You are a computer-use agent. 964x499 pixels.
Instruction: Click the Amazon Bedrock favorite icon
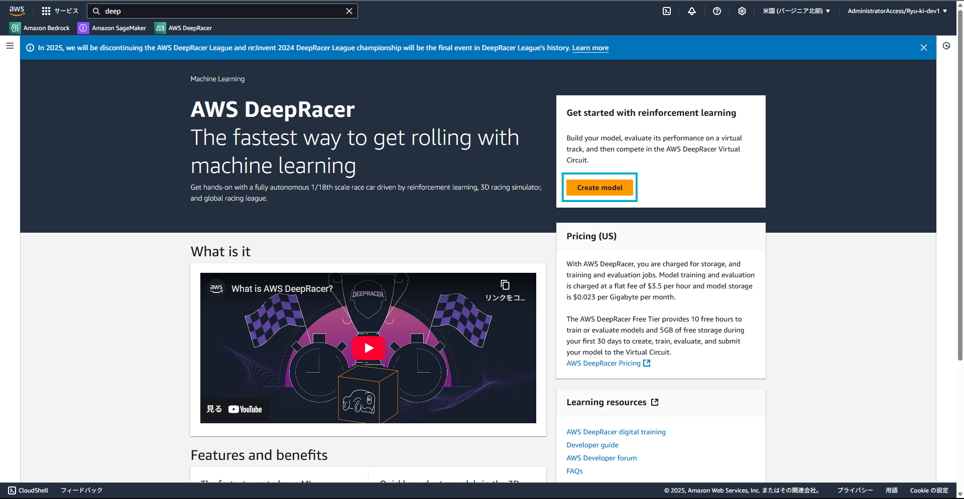15,28
